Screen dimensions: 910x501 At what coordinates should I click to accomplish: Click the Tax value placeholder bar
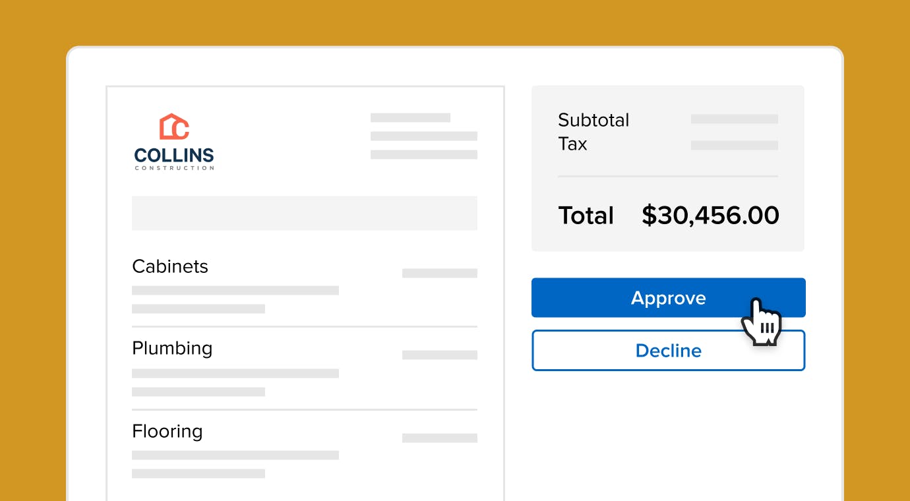[x=735, y=145]
